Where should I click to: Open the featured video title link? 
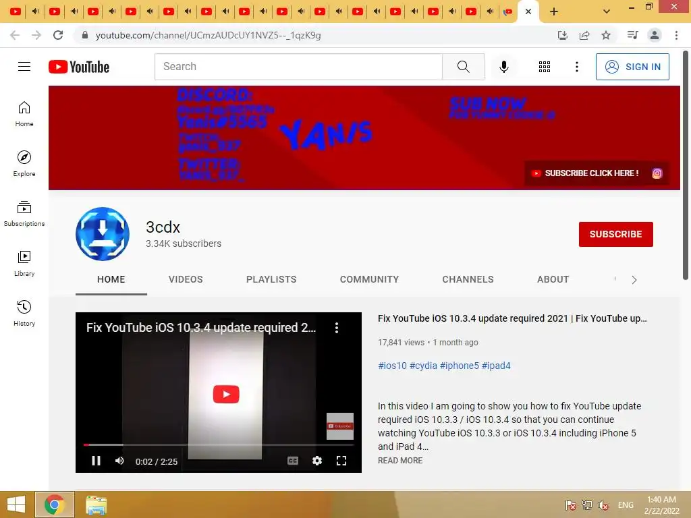(x=512, y=318)
